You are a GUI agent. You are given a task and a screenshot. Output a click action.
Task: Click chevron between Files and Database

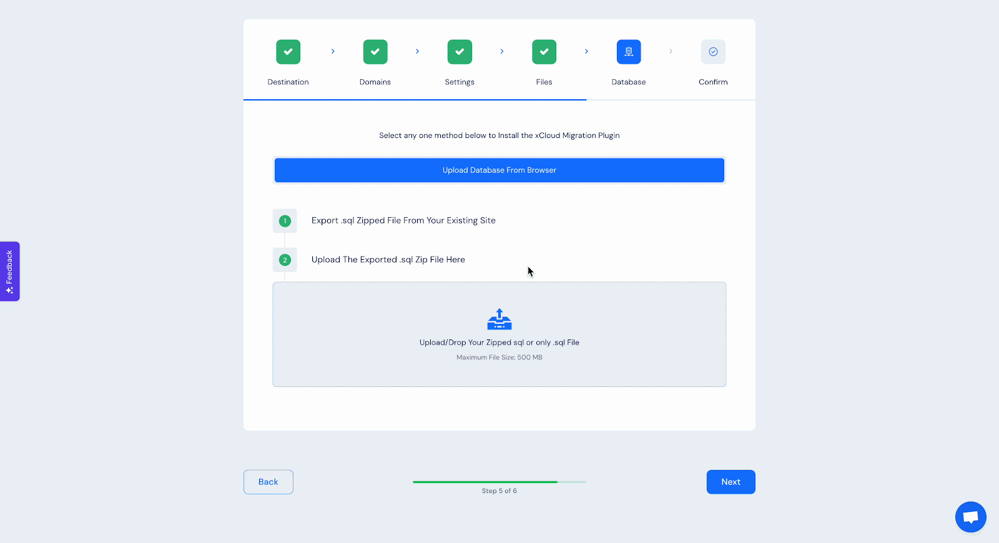pos(586,51)
